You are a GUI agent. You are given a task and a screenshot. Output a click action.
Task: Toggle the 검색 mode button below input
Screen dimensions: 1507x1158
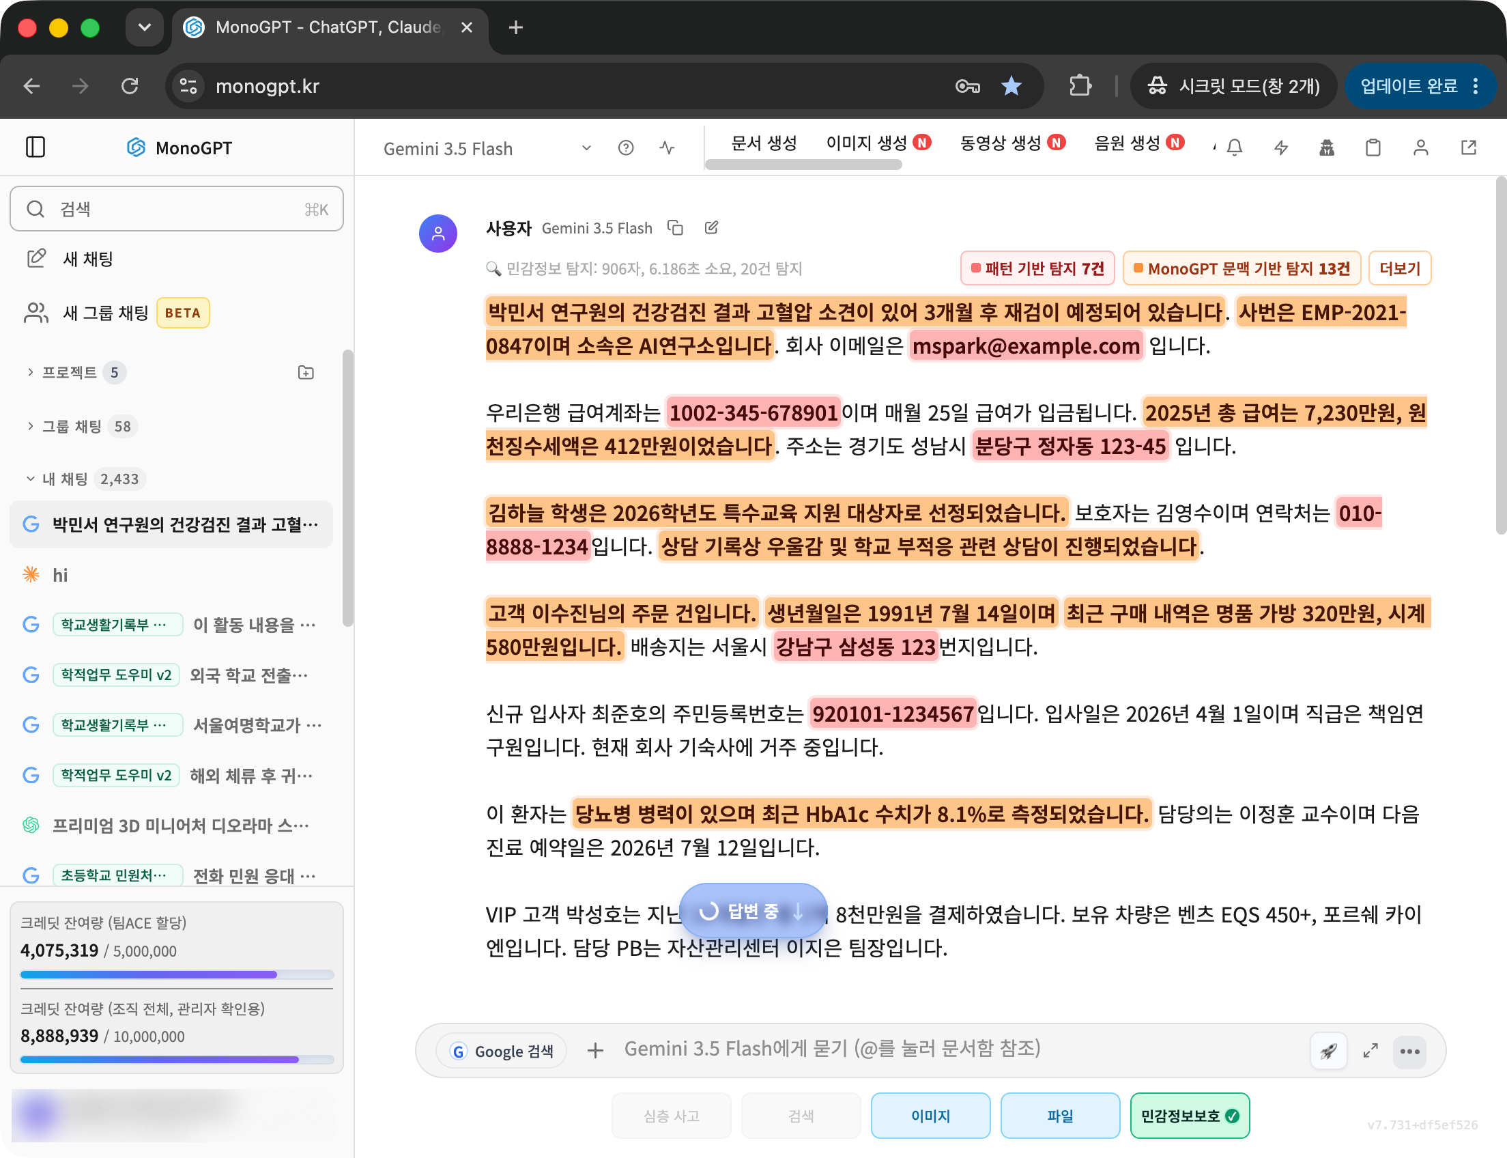801,1115
